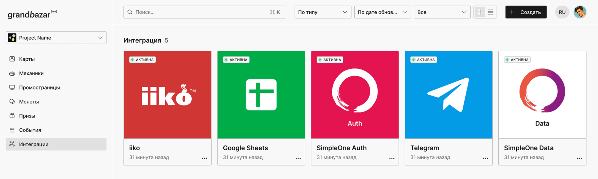Go to Механики in the sidebar
The height and width of the screenshot is (179, 598).
click(56, 73)
